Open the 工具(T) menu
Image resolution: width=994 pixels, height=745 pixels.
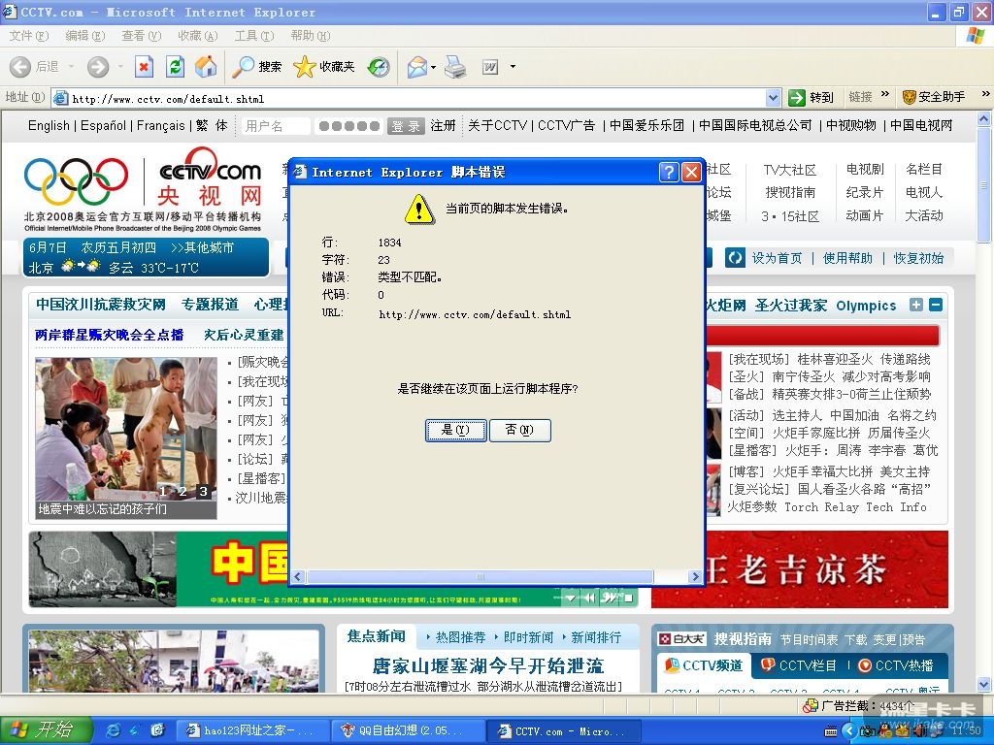pyautogui.click(x=254, y=36)
